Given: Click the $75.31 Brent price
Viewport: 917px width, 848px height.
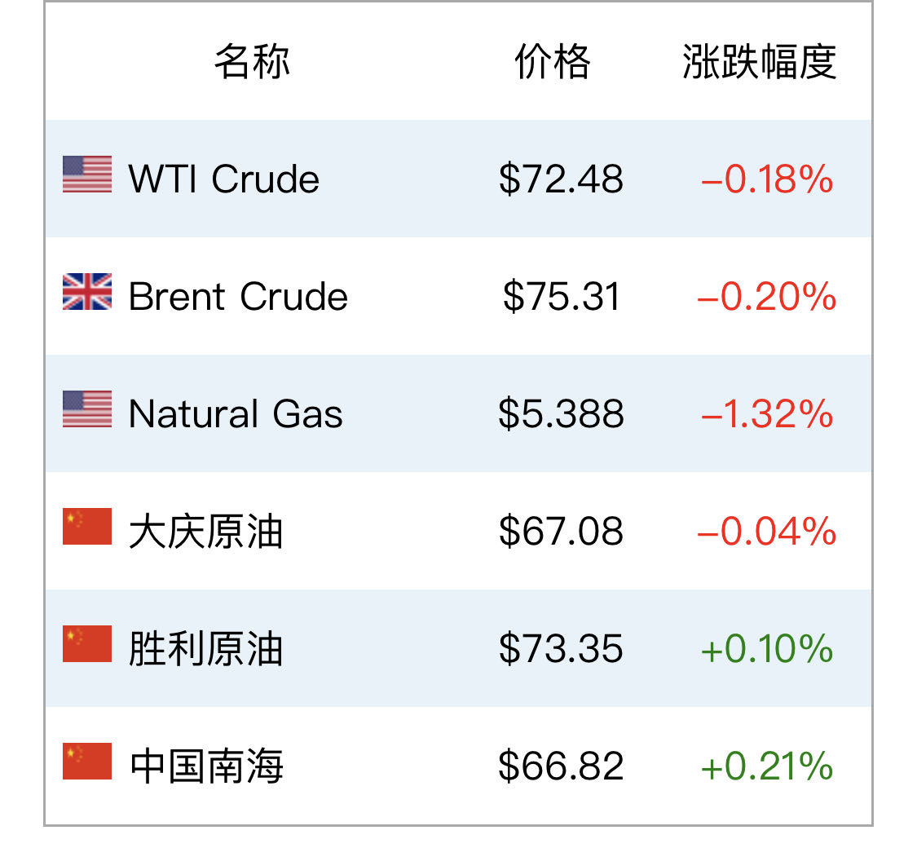Looking at the screenshot, I should [561, 297].
